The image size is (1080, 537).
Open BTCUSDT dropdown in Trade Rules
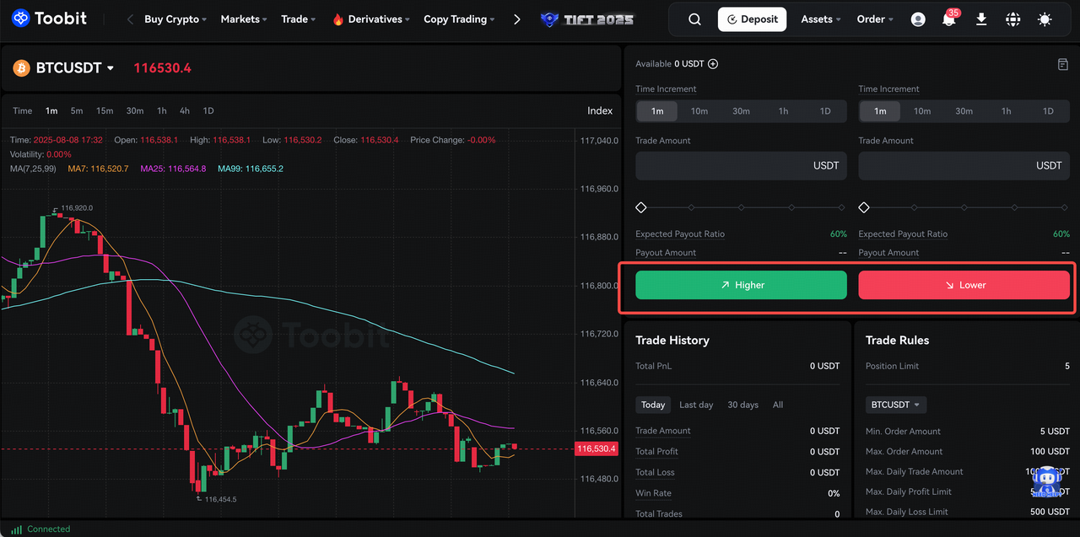click(x=896, y=405)
